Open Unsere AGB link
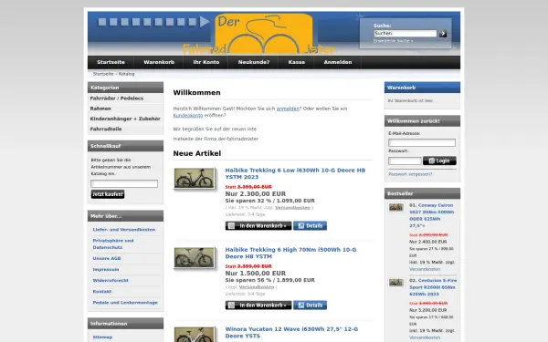Image resolution: width=548 pixels, height=342 pixels. pyautogui.click(x=107, y=259)
